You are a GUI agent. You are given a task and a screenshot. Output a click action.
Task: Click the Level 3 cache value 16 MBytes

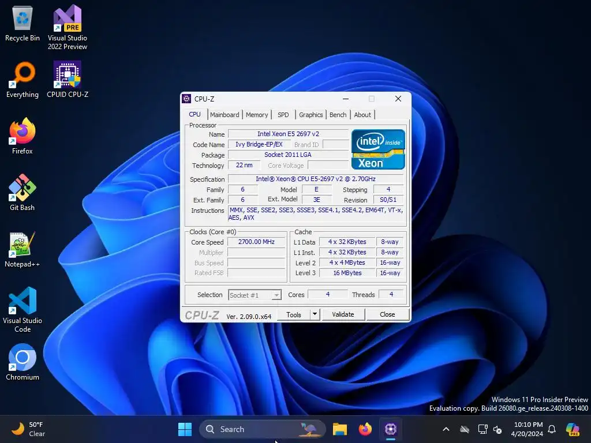(347, 273)
